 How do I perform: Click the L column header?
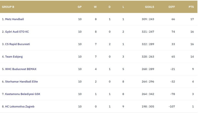tap(123, 7)
